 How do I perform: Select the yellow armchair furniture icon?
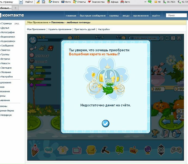tap(91, 150)
